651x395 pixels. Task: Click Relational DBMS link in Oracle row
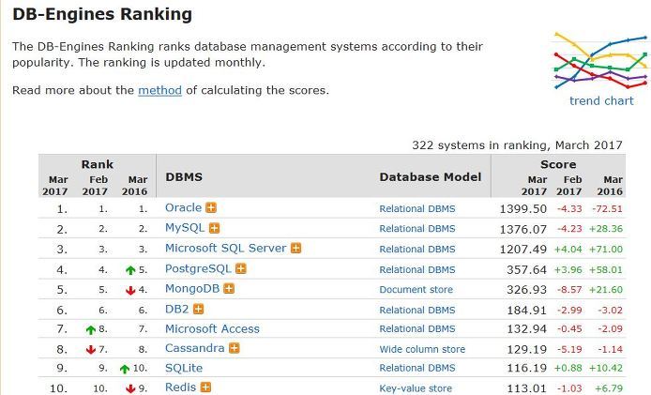pyautogui.click(x=417, y=208)
